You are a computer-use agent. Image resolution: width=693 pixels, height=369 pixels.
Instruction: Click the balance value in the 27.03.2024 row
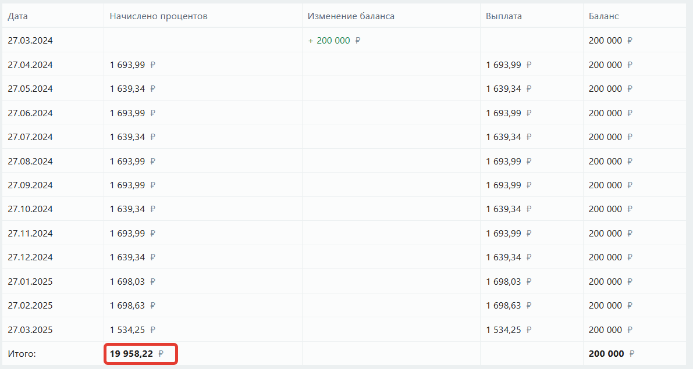(605, 41)
